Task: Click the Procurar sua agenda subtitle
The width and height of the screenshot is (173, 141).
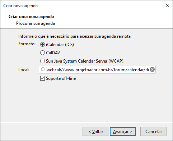Action: [x=36, y=23]
